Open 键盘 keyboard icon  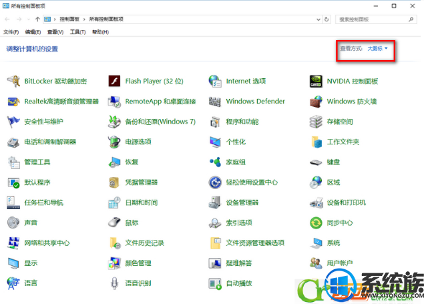[x=316, y=162]
